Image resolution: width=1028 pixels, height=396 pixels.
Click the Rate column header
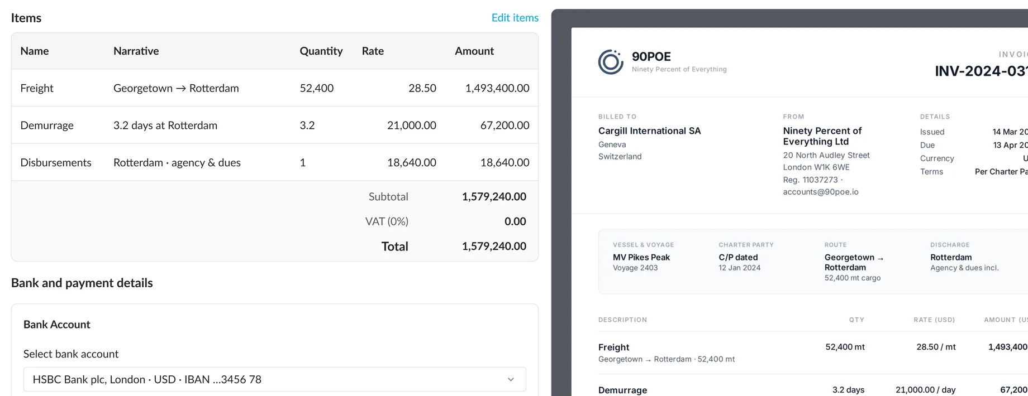point(373,51)
